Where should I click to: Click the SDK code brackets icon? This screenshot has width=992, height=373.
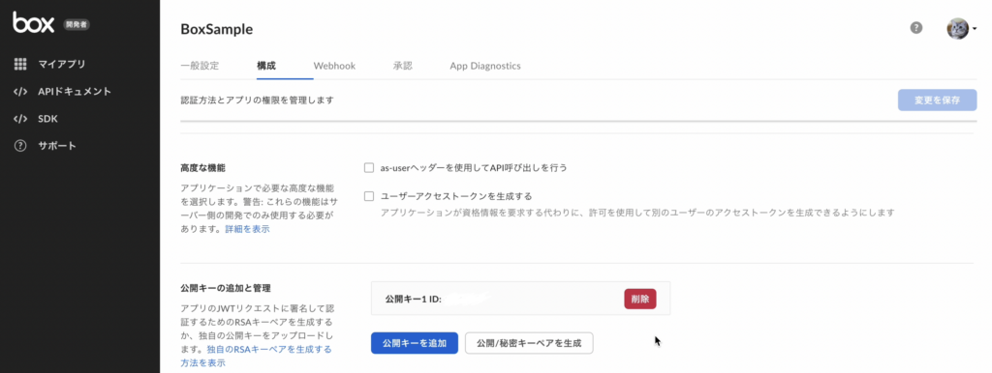tap(20, 119)
